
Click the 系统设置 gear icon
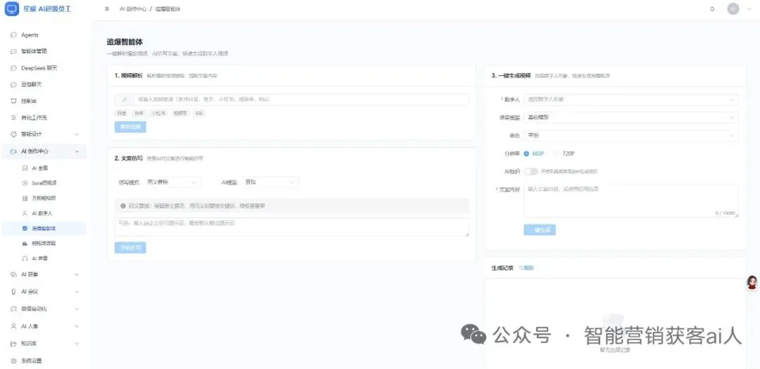click(x=13, y=361)
